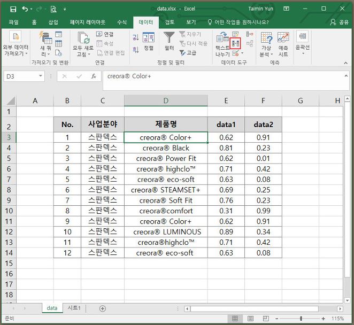Viewport: 354px width, 325px height.
Task: Switch to Normal view in status bar
Action: coord(235,319)
